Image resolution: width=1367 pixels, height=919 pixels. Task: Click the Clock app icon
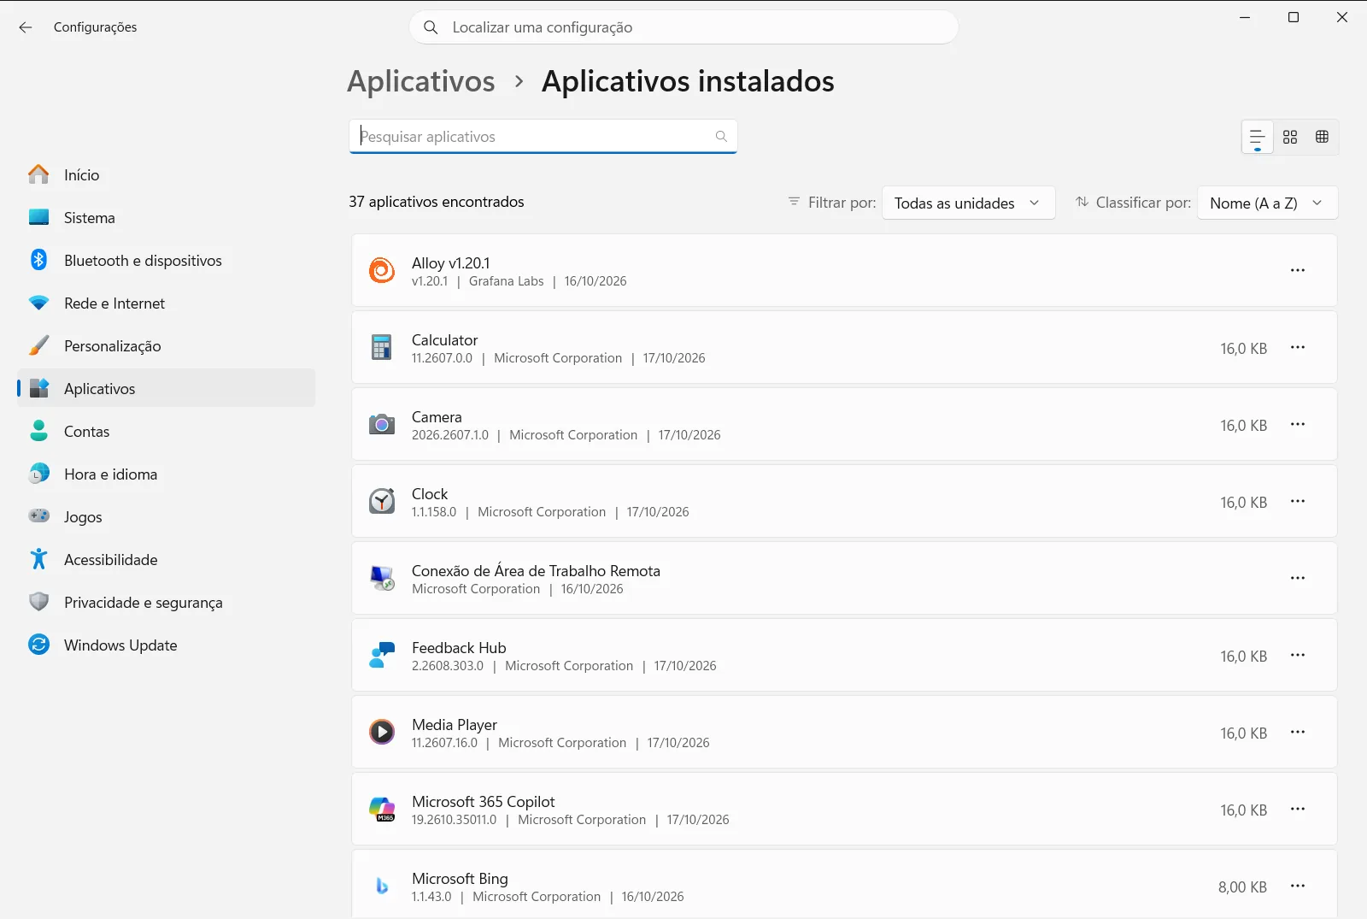click(x=382, y=501)
